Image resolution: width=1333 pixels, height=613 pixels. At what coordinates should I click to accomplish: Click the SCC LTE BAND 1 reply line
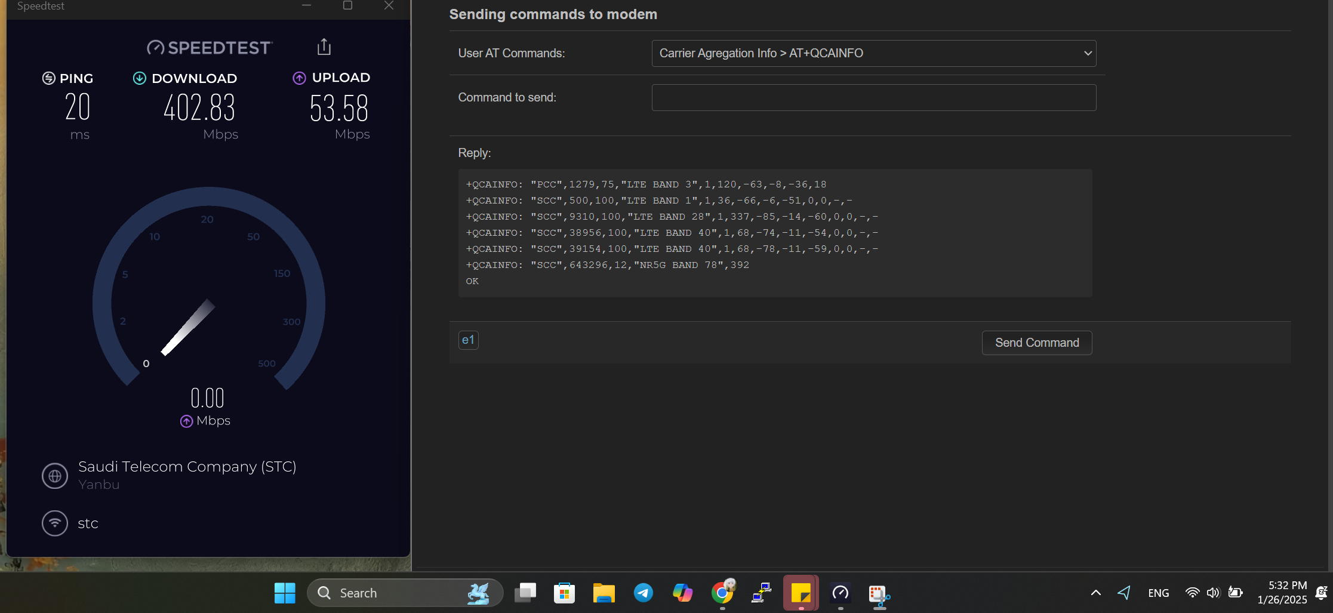click(x=659, y=201)
